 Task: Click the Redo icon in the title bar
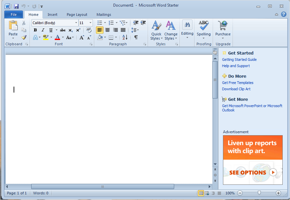(x=34, y=7)
